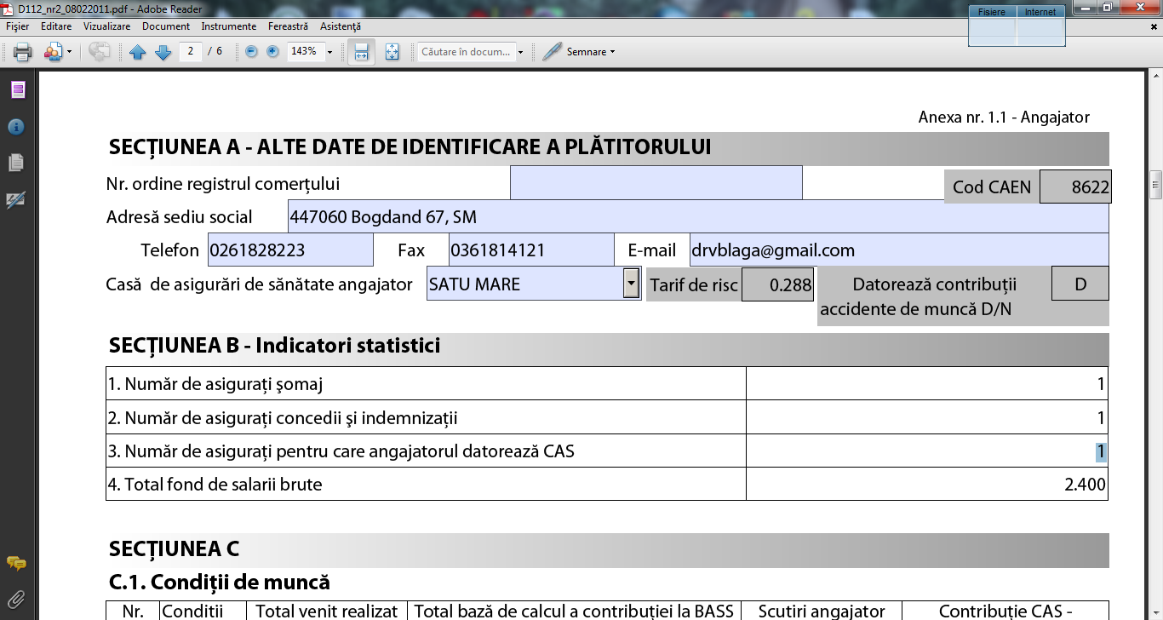1163x620 pixels.
Task: Open Semnare dropdown menu
Action: tap(612, 52)
